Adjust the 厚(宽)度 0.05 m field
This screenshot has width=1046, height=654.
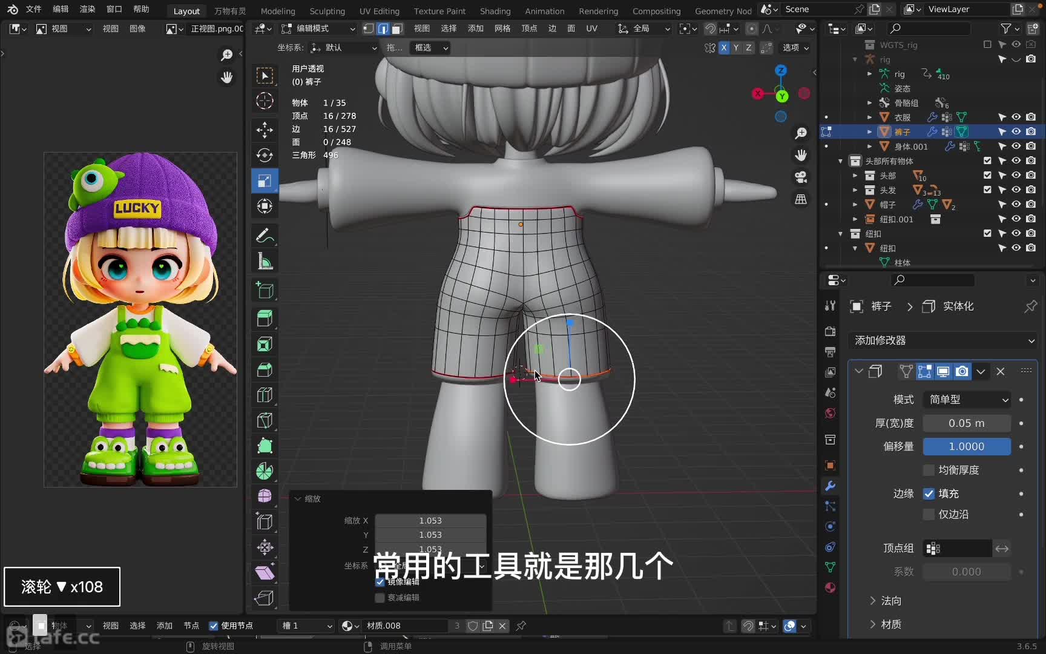click(x=967, y=423)
